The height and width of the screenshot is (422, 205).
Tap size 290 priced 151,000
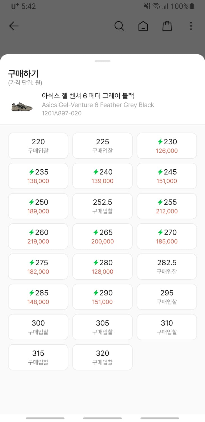coord(102,297)
